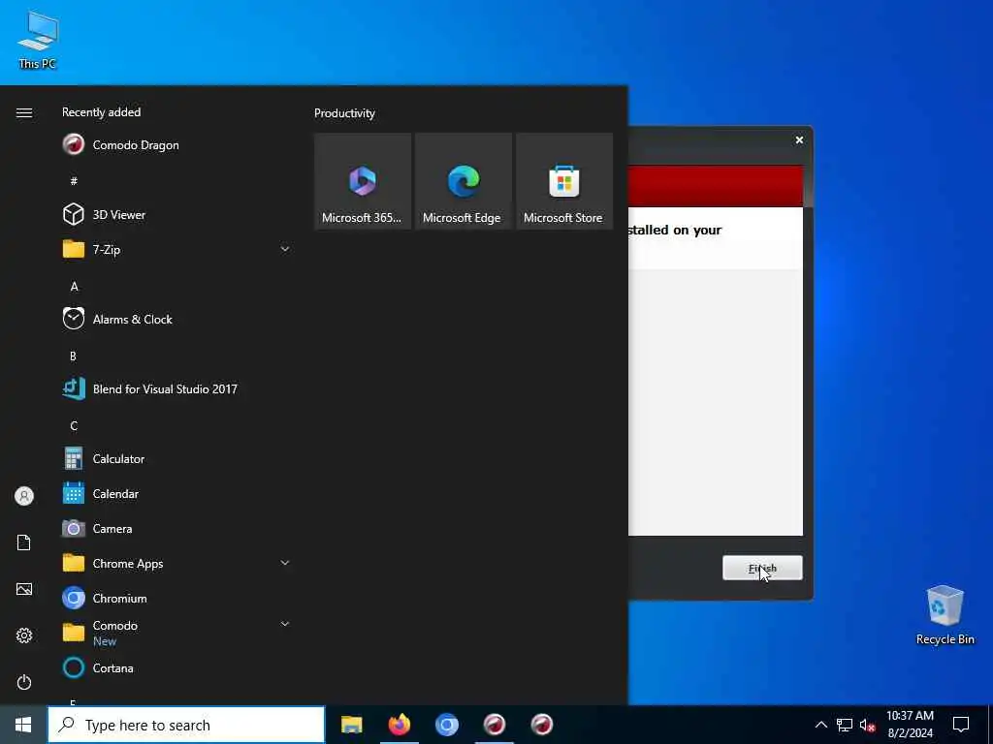The width and height of the screenshot is (993, 744).
Task: Open the Calendar app
Action: pos(176,493)
